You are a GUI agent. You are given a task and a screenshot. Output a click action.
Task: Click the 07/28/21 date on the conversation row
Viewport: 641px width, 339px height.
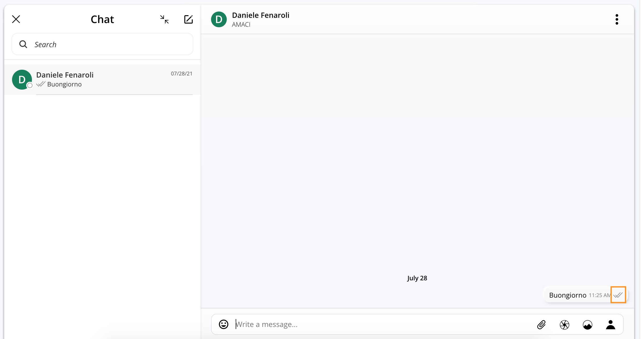coord(181,74)
